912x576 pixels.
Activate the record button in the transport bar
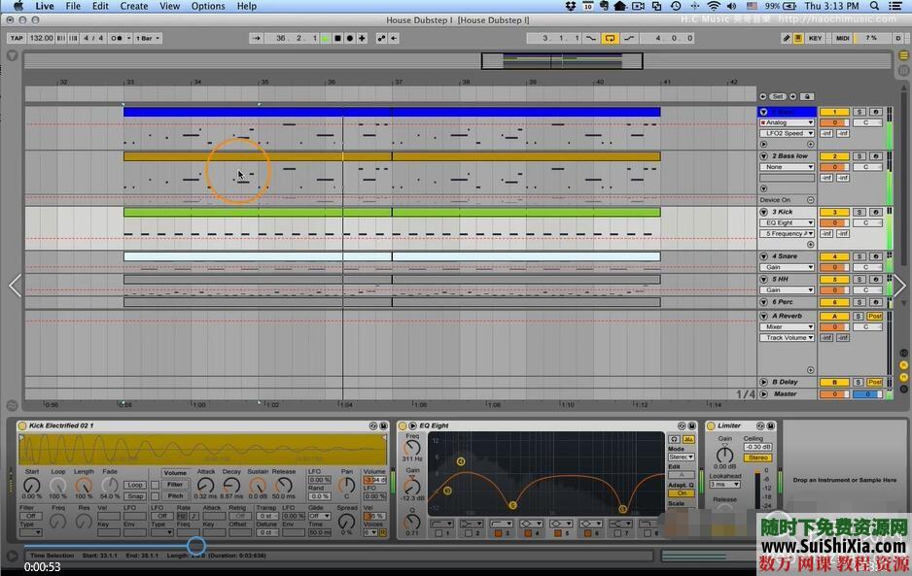pos(349,38)
